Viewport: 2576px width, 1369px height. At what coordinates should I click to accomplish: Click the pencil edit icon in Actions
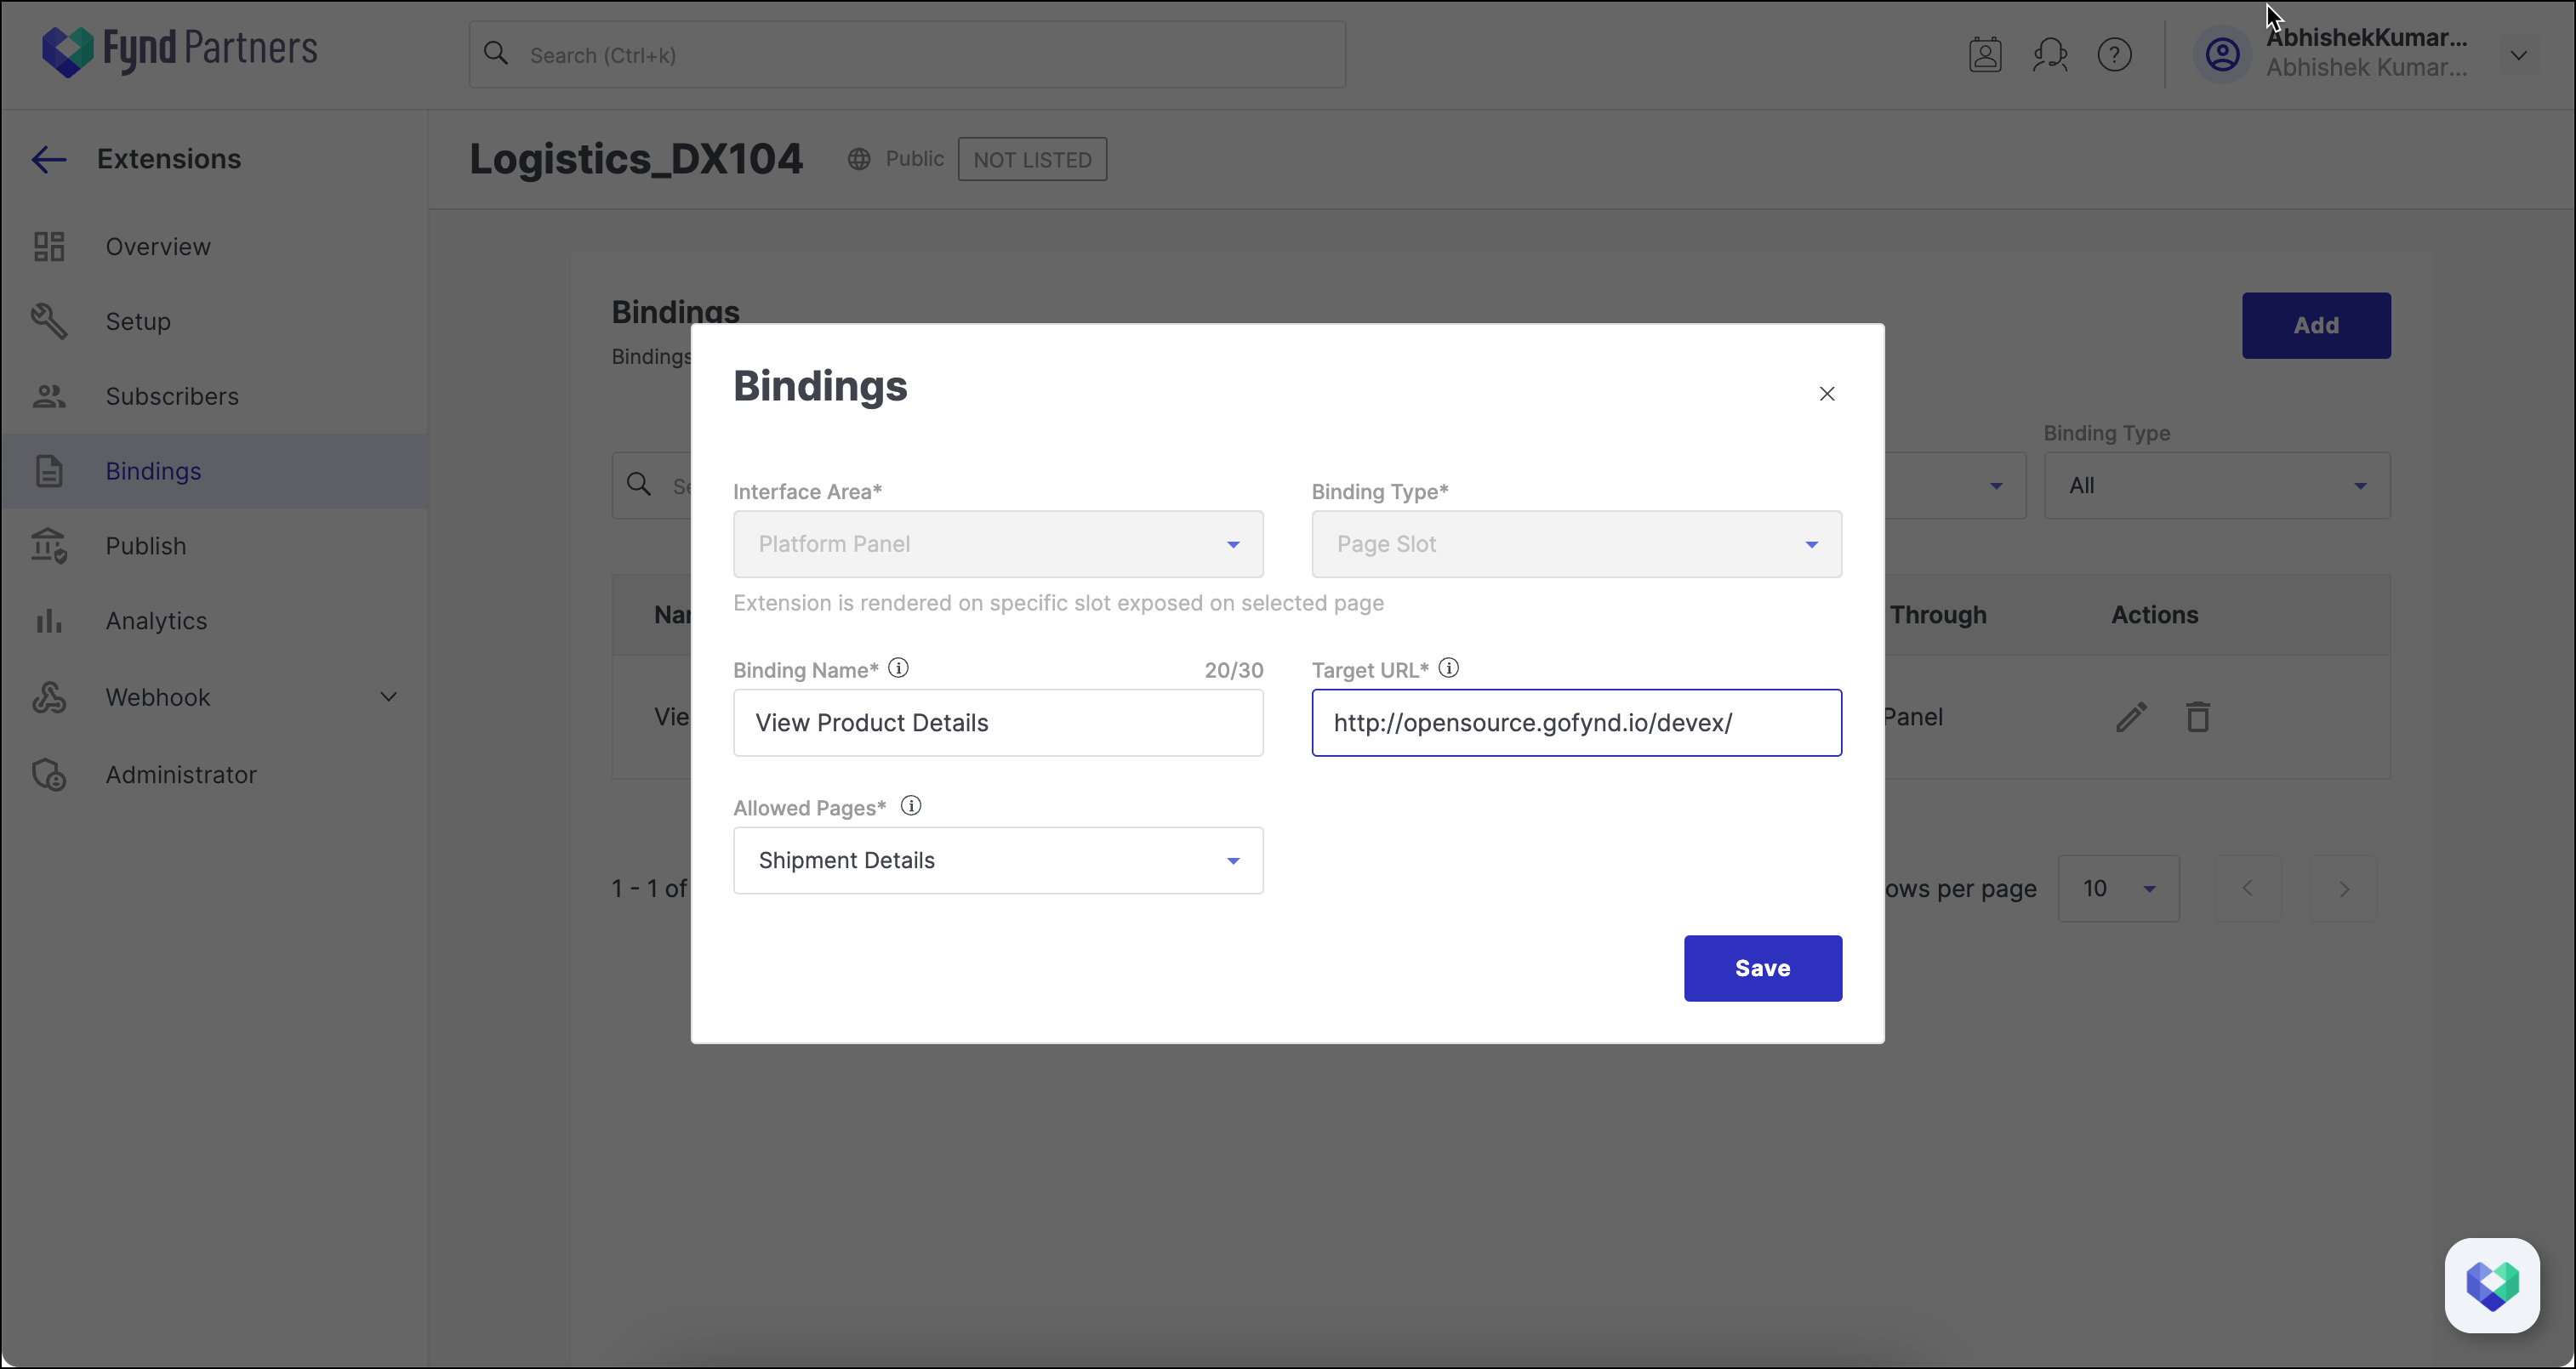(x=2130, y=718)
